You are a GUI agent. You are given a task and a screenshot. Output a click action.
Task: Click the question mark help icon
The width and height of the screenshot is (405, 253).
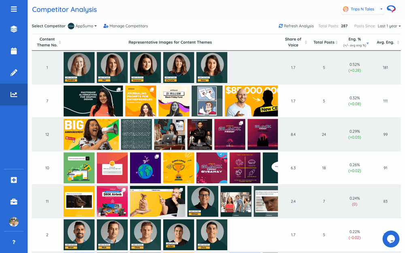click(14, 242)
